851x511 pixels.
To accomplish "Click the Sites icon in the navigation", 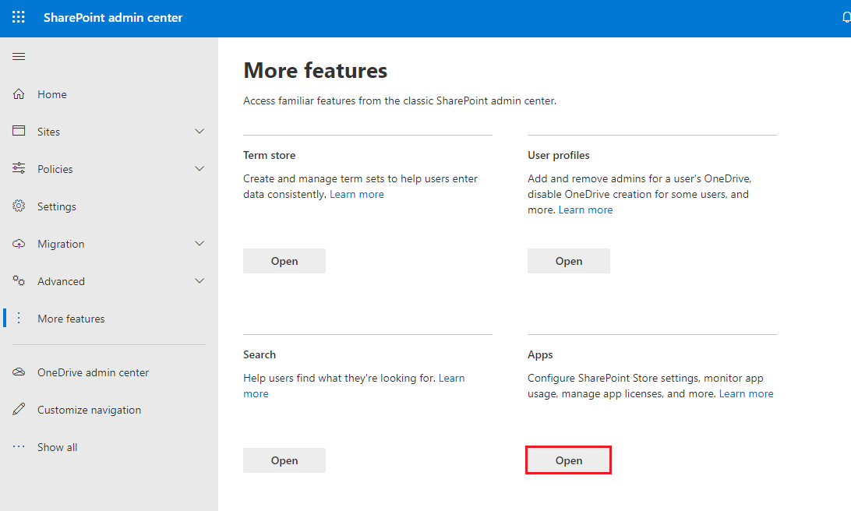I will click(x=19, y=131).
